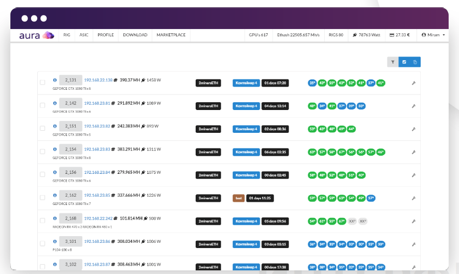This screenshot has width=459, height=274.
Task: Click the aura logo
Action: tap(37, 35)
